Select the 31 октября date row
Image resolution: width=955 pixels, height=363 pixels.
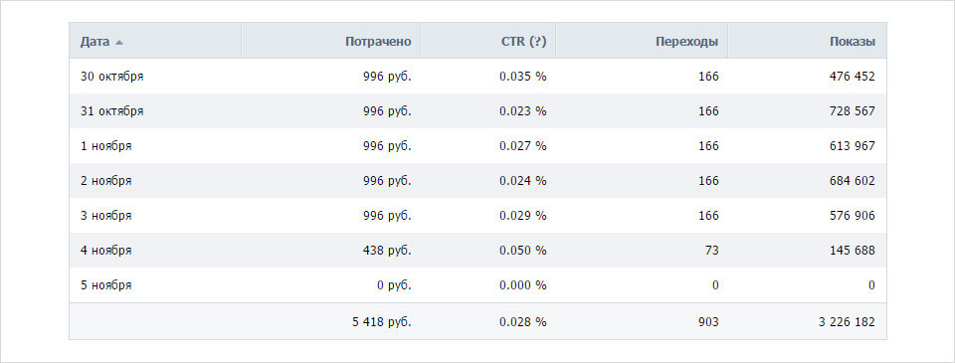tap(478, 110)
